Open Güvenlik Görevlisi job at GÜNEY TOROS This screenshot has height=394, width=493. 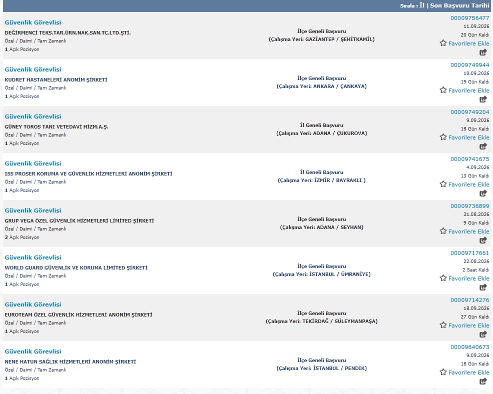click(x=33, y=116)
